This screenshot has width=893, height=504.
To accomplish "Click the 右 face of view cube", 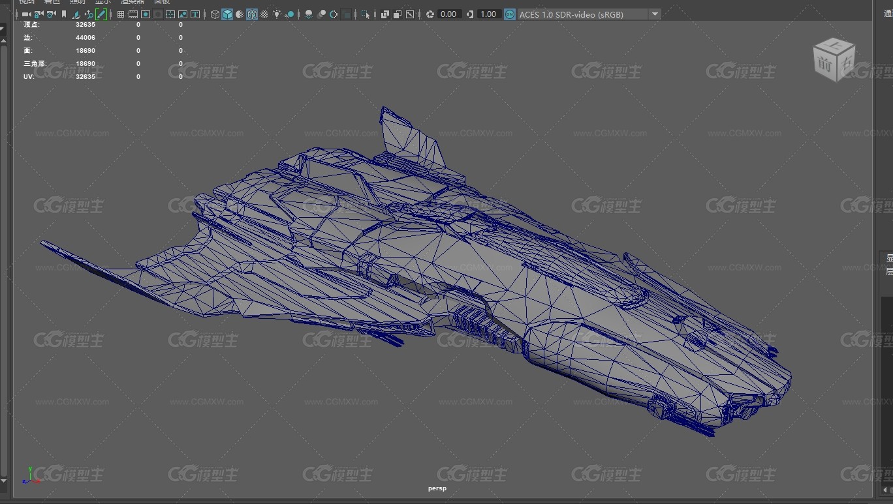I will [x=845, y=63].
